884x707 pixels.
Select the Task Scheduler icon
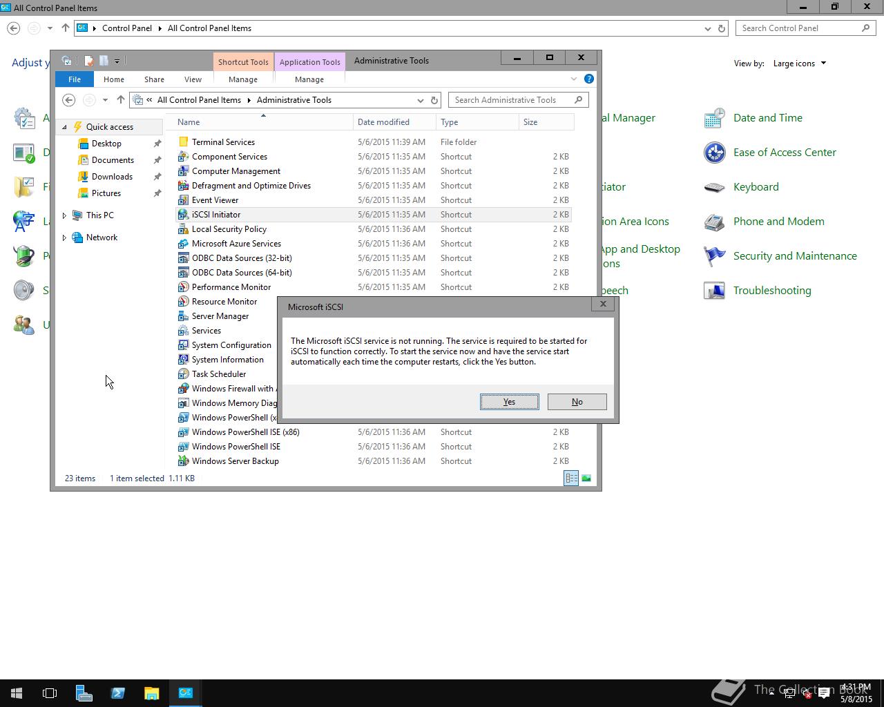[183, 374]
